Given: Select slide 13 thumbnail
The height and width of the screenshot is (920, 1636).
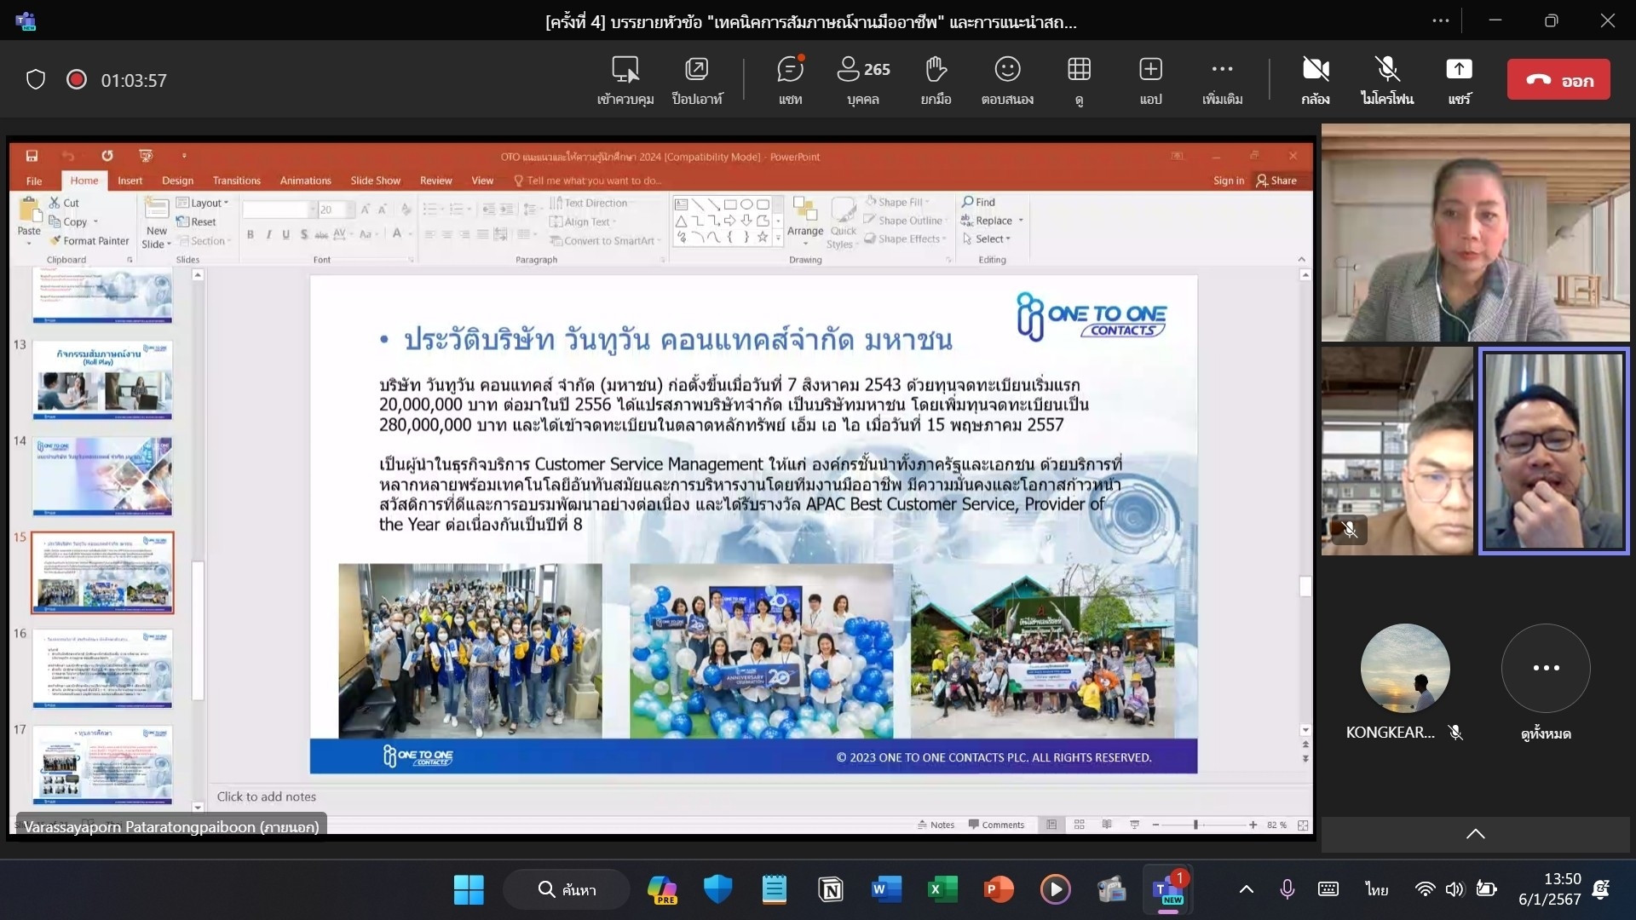Looking at the screenshot, I should (102, 380).
